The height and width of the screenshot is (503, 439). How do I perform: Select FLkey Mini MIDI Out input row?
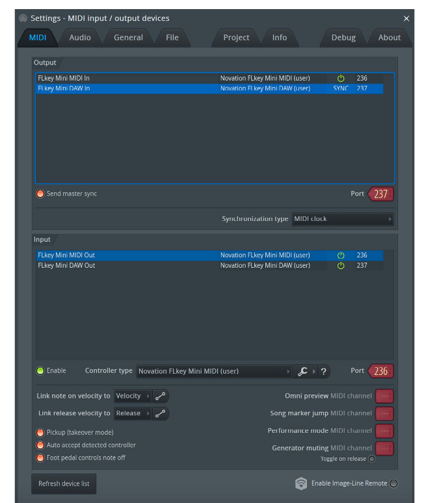209,255
